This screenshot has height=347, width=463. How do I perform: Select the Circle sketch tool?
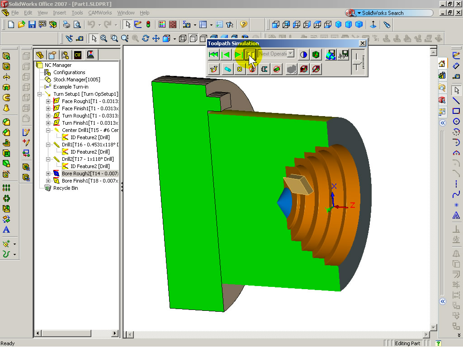pos(456,121)
